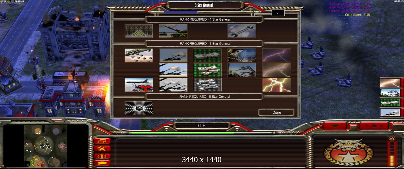Place a beacon with exclamation icon
Viewport: 404px width, 169px height.
click(102, 156)
